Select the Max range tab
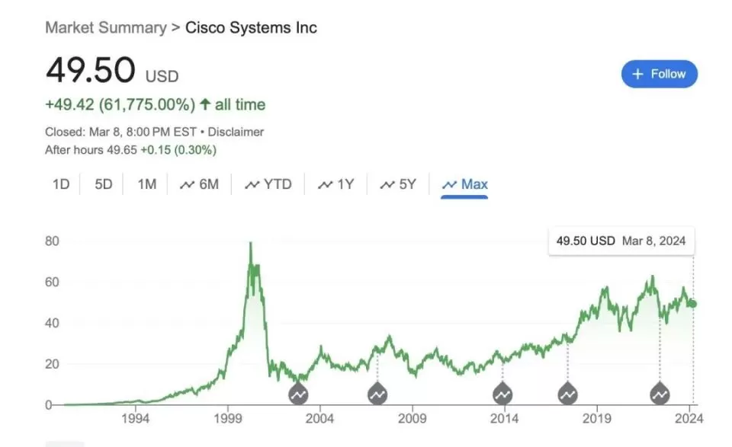 (x=464, y=184)
